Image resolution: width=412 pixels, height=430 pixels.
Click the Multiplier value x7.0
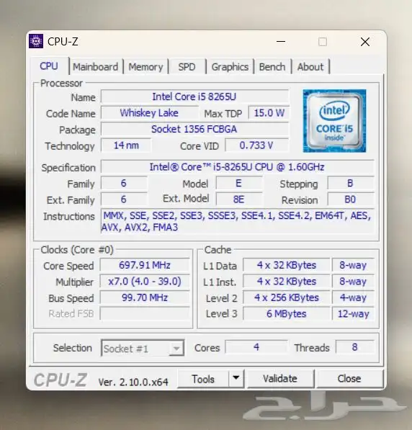(x=145, y=282)
